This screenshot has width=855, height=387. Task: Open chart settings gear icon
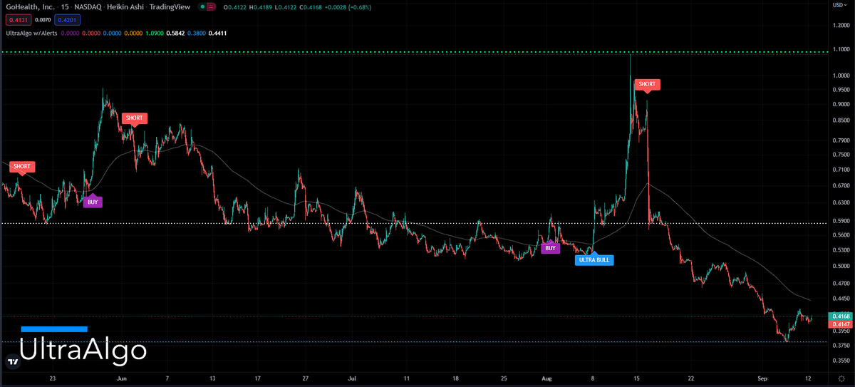click(x=841, y=378)
